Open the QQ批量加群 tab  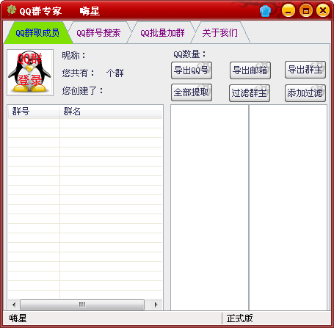click(162, 33)
